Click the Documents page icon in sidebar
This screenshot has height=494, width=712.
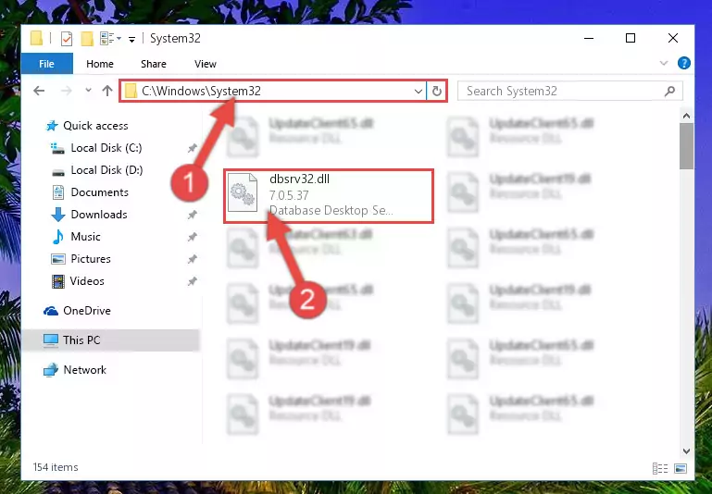click(58, 192)
